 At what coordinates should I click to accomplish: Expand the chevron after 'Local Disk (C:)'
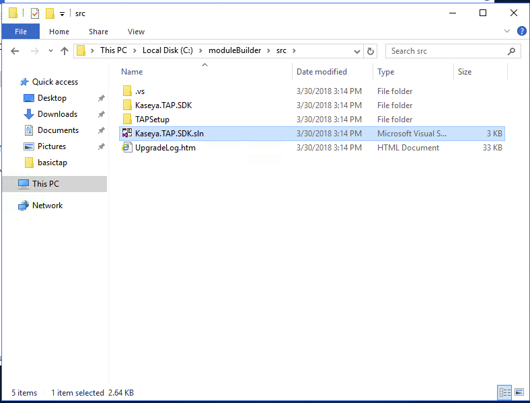[x=200, y=50]
